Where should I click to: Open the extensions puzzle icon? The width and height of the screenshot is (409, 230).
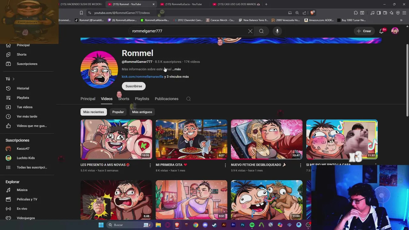356,13
